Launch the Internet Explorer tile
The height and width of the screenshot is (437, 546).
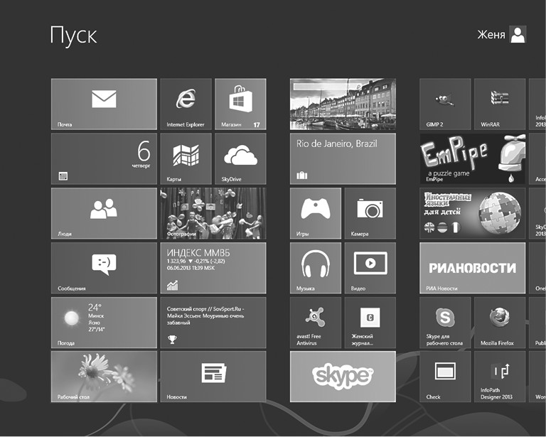point(186,104)
